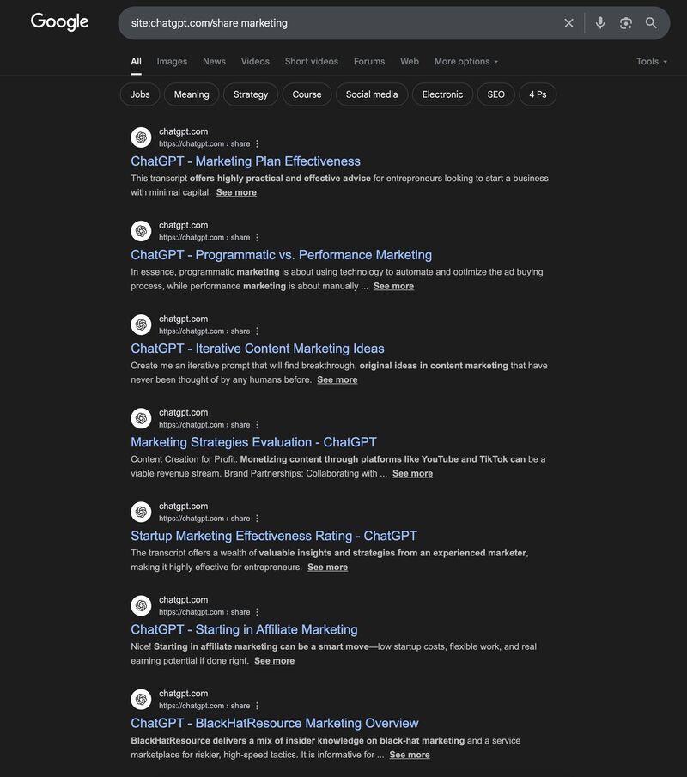This screenshot has width=687, height=777.
Task: Select the Strategy filter chip
Action: tap(251, 94)
